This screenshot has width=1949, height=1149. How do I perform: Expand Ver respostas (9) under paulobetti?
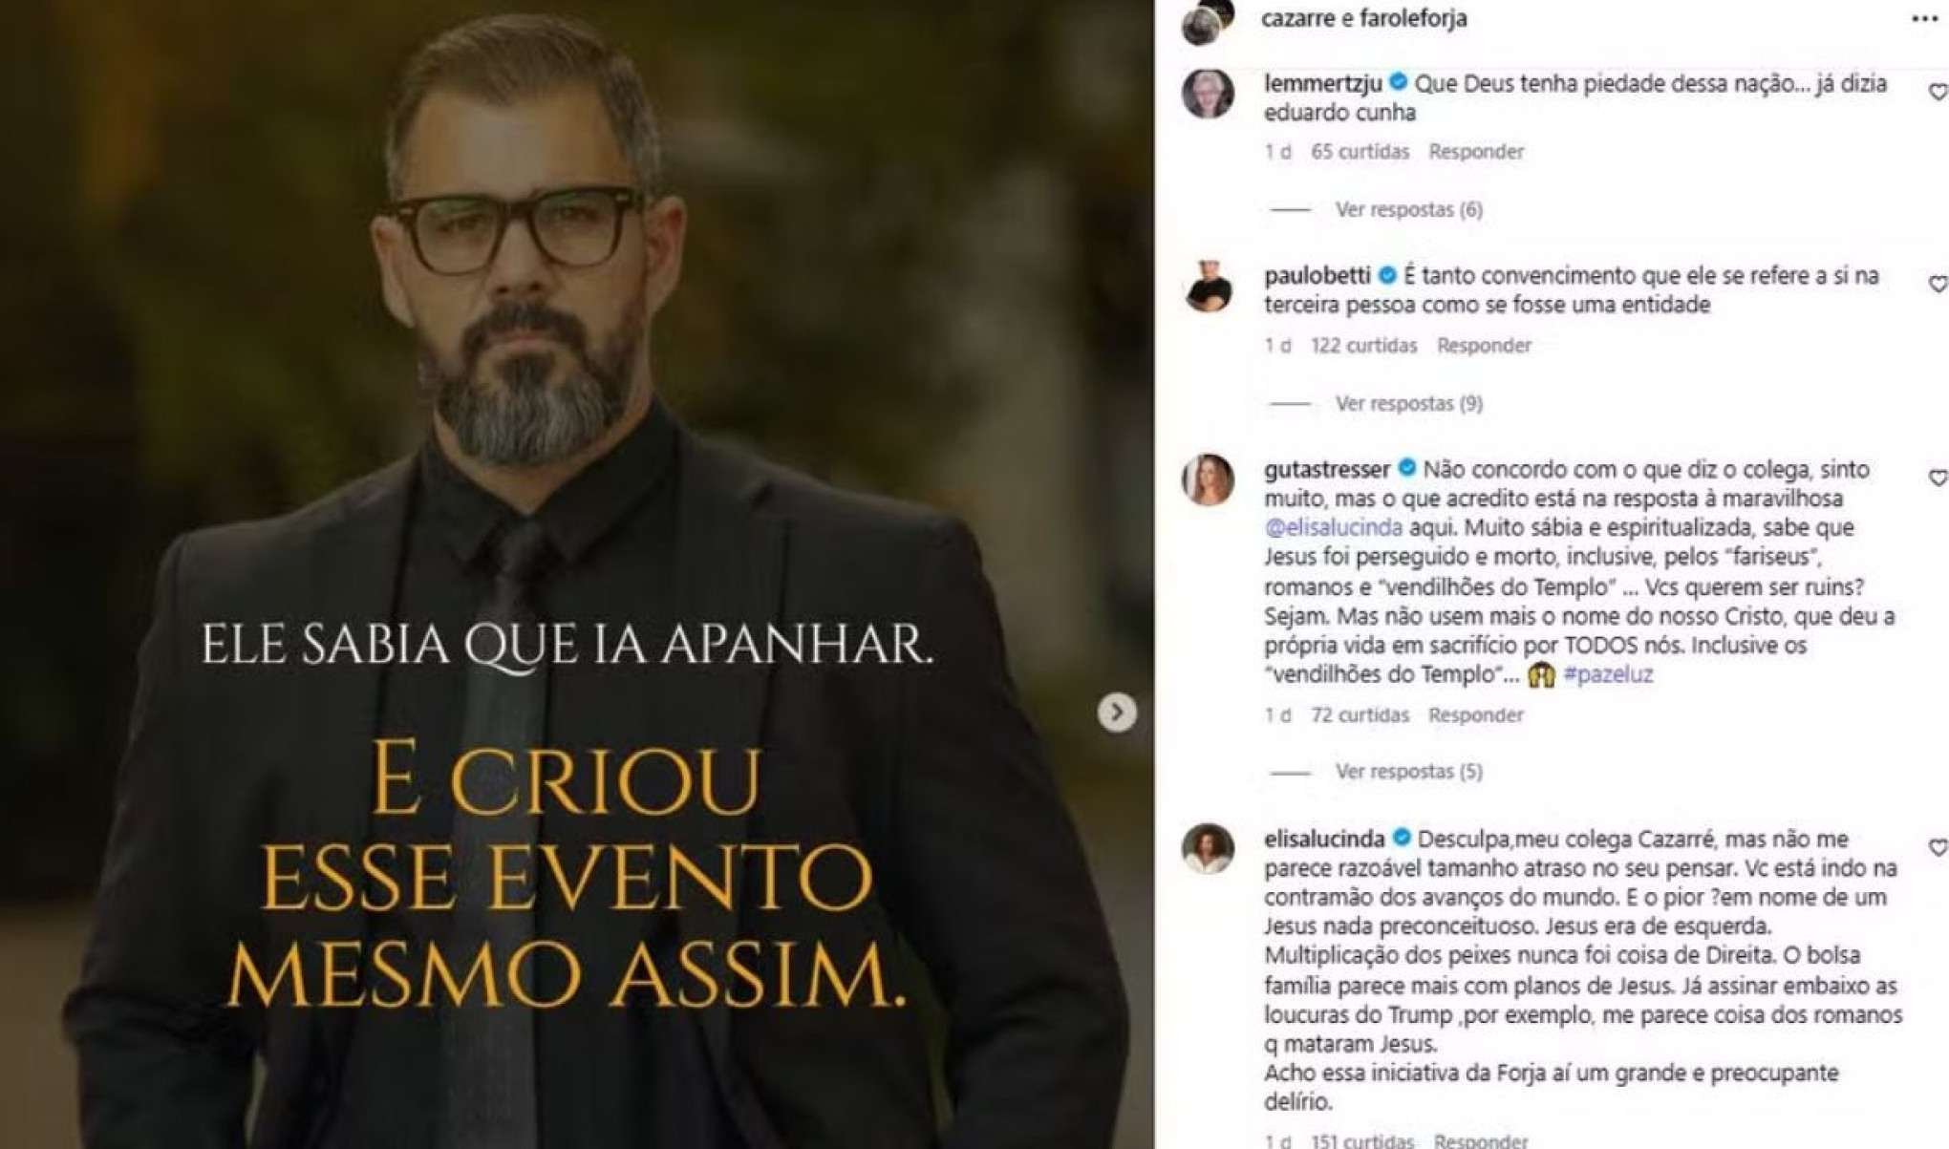click(1408, 403)
